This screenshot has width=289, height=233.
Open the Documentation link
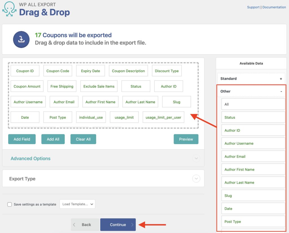274,7
